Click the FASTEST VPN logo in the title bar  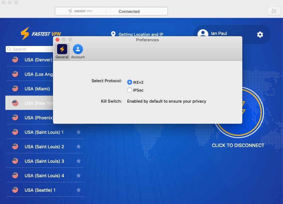point(80,11)
